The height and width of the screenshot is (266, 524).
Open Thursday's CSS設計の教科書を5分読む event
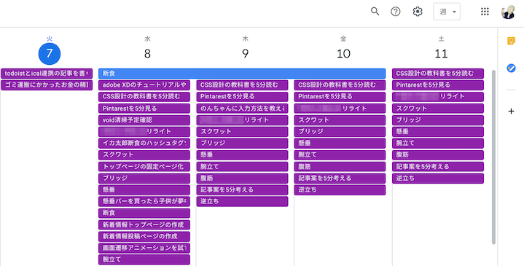pos(242,85)
